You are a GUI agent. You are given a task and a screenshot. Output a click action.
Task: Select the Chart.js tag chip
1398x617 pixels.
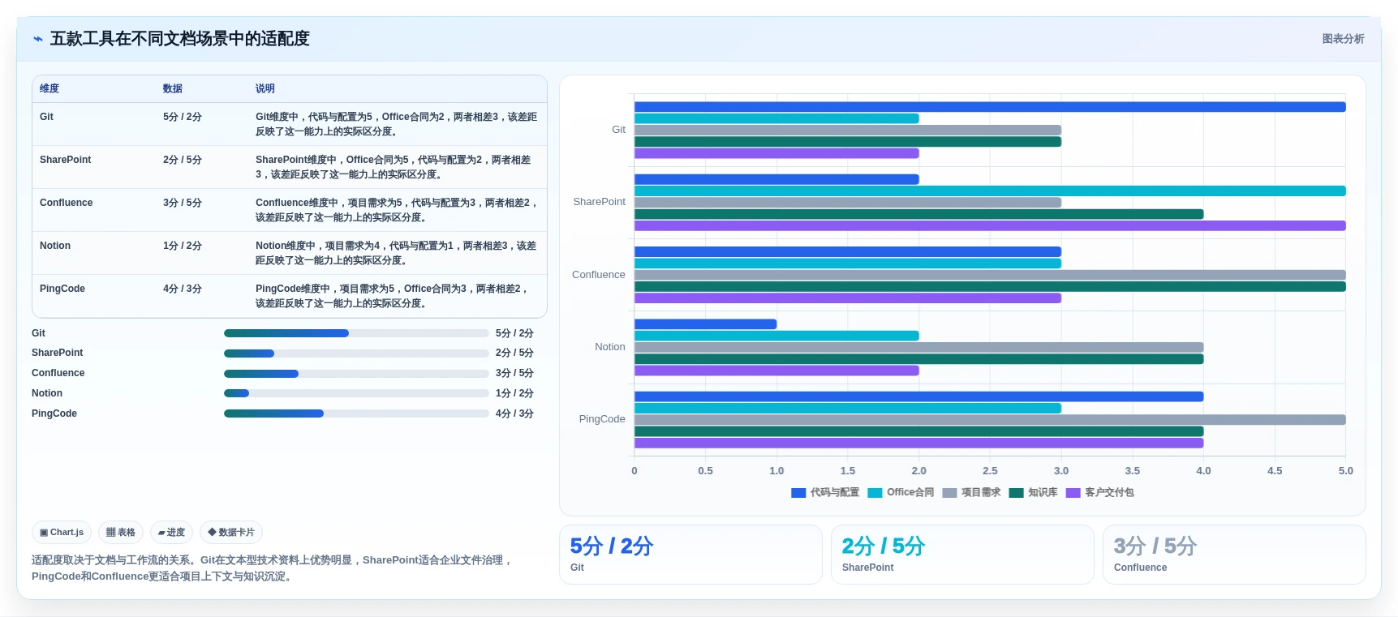[x=62, y=533]
